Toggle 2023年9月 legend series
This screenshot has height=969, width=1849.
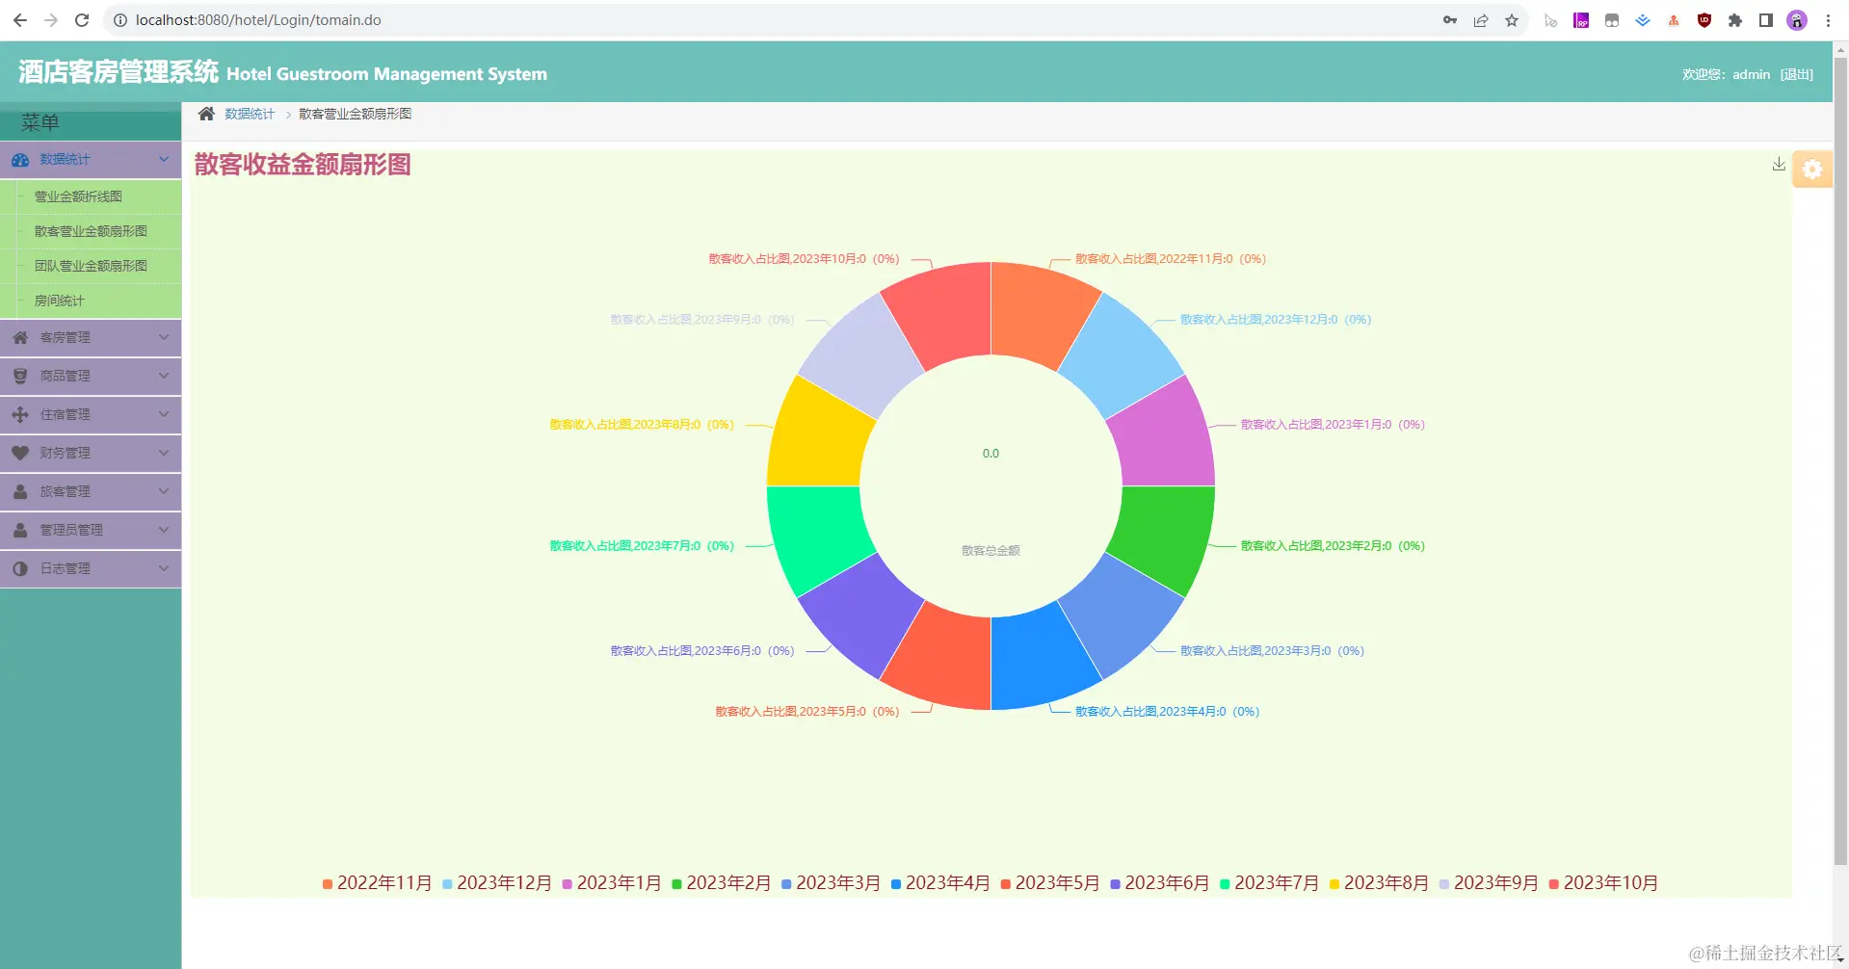1489,883
